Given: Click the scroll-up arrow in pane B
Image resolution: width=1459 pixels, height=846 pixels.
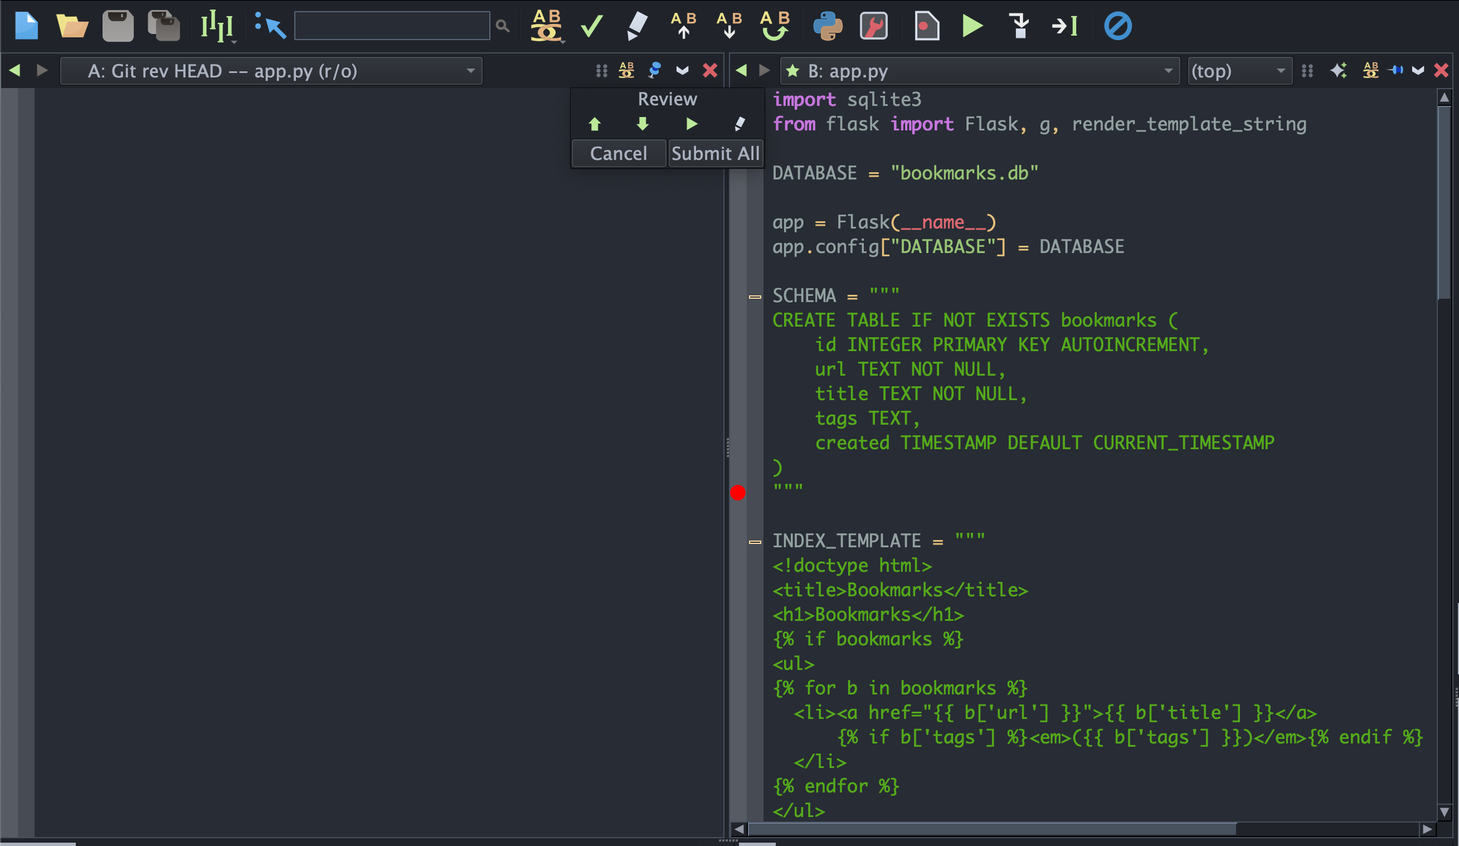Looking at the screenshot, I should pyautogui.click(x=1444, y=98).
